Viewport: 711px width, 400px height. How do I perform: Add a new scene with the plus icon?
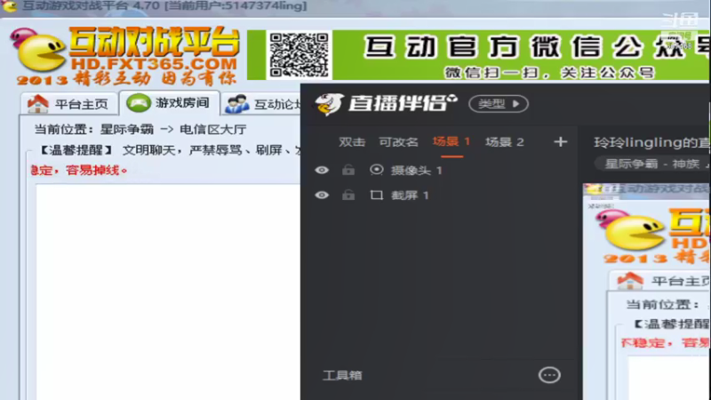(x=561, y=142)
